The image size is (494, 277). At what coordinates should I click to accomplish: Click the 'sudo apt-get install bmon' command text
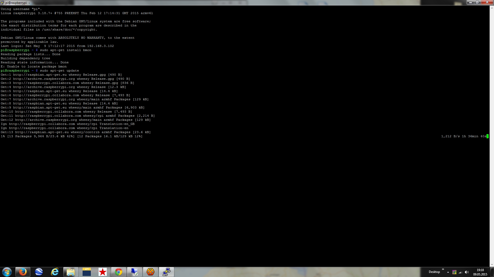(x=66, y=50)
